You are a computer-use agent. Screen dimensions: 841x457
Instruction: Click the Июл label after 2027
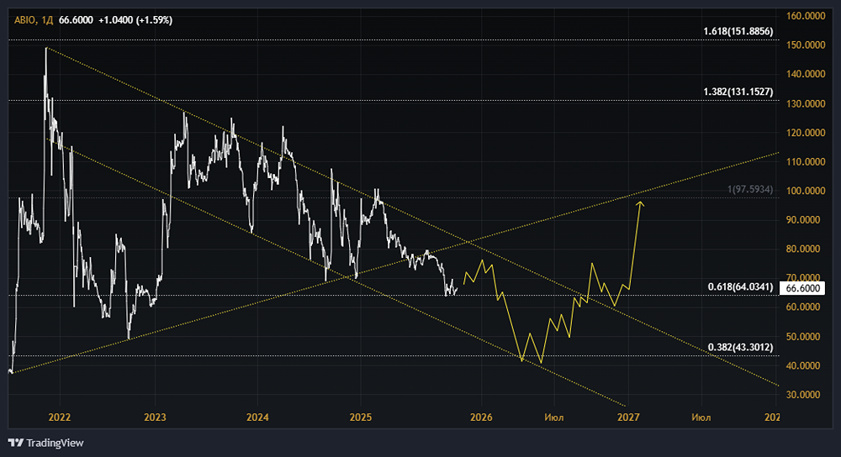click(x=701, y=418)
